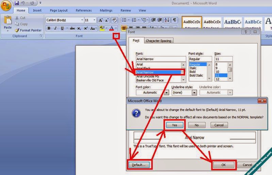
Task: Click the Default... button
Action: click(x=139, y=165)
